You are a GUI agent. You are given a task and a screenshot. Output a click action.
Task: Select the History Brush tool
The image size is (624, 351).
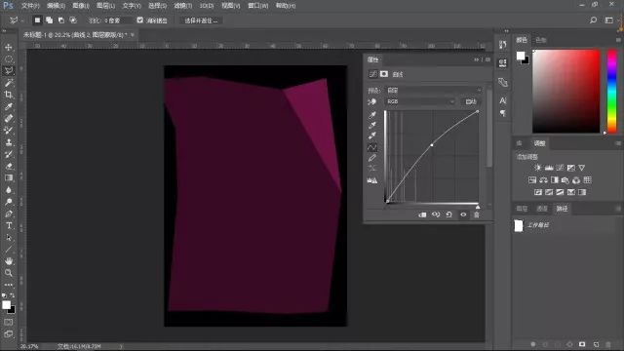(x=9, y=154)
